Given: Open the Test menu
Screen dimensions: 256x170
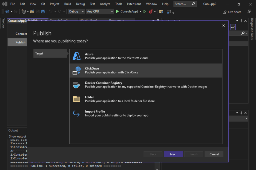Looking at the screenshot, I should pos(92,4).
